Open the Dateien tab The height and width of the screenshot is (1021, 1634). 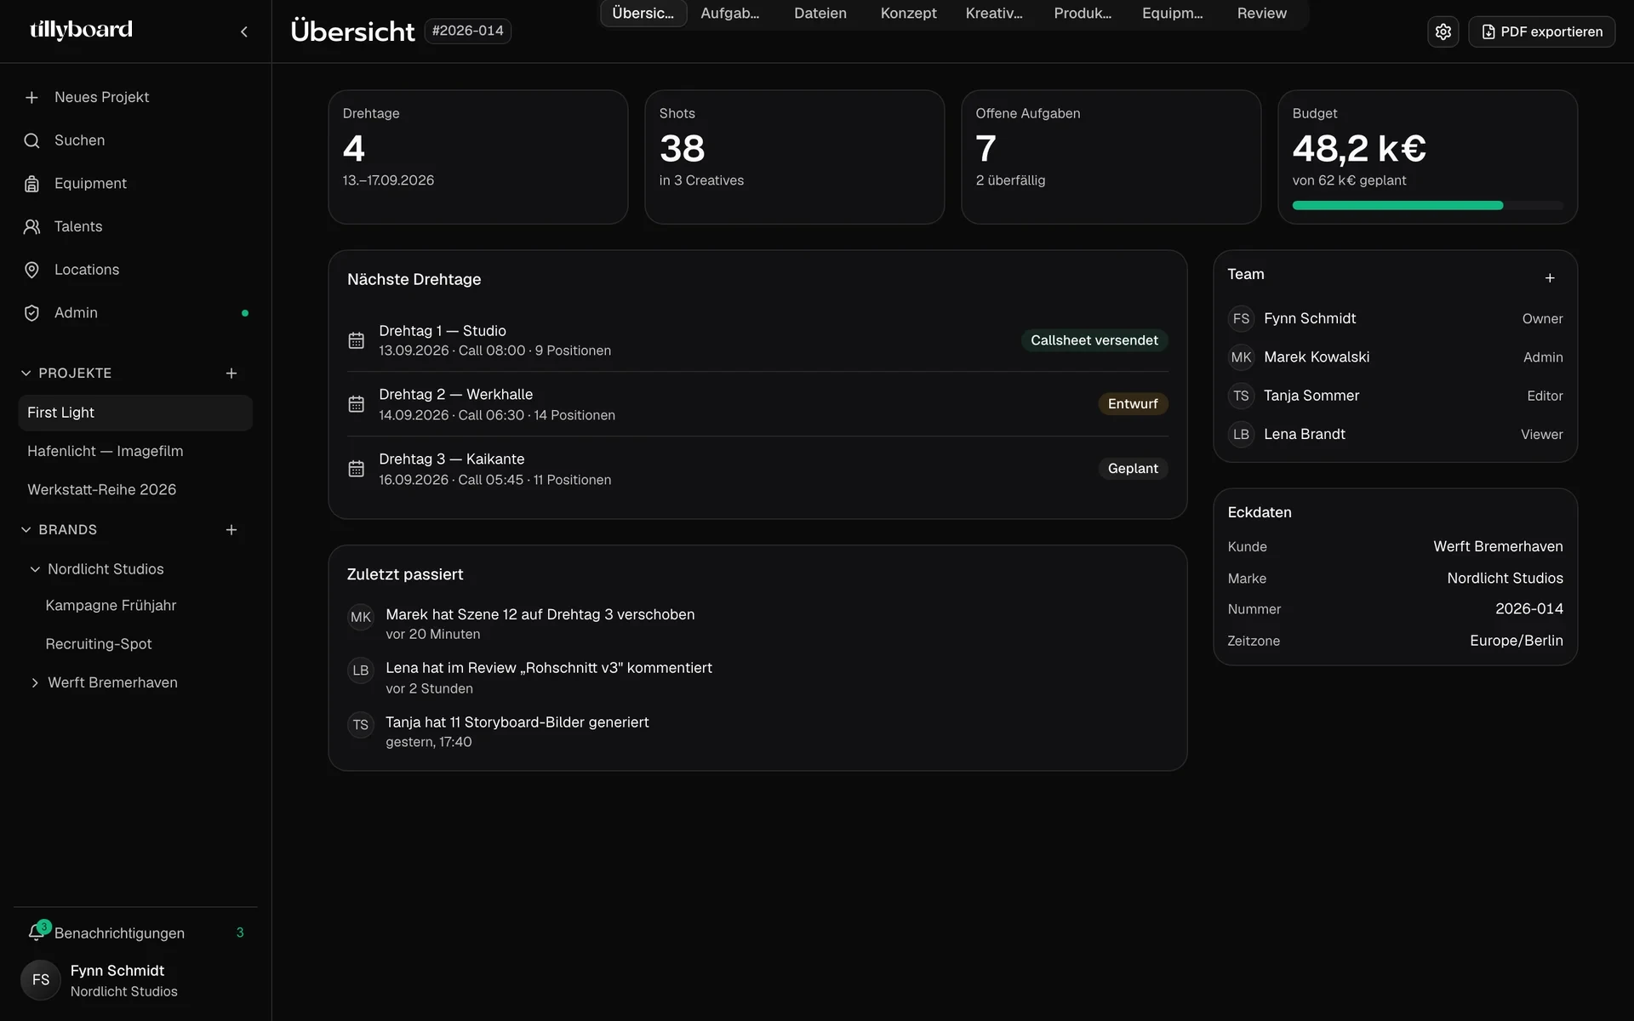(x=820, y=14)
